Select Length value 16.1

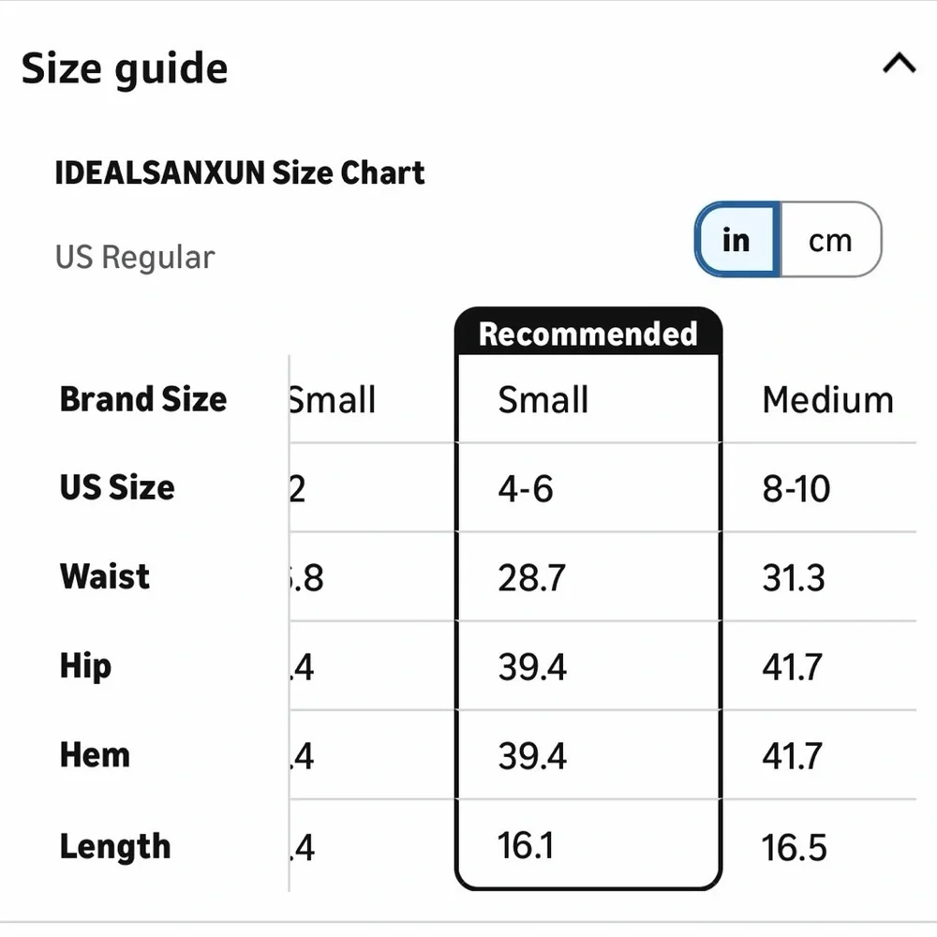[526, 845]
